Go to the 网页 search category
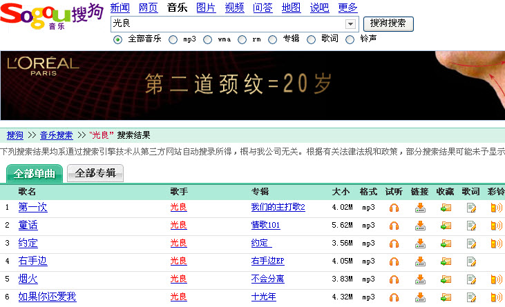 [x=148, y=8]
